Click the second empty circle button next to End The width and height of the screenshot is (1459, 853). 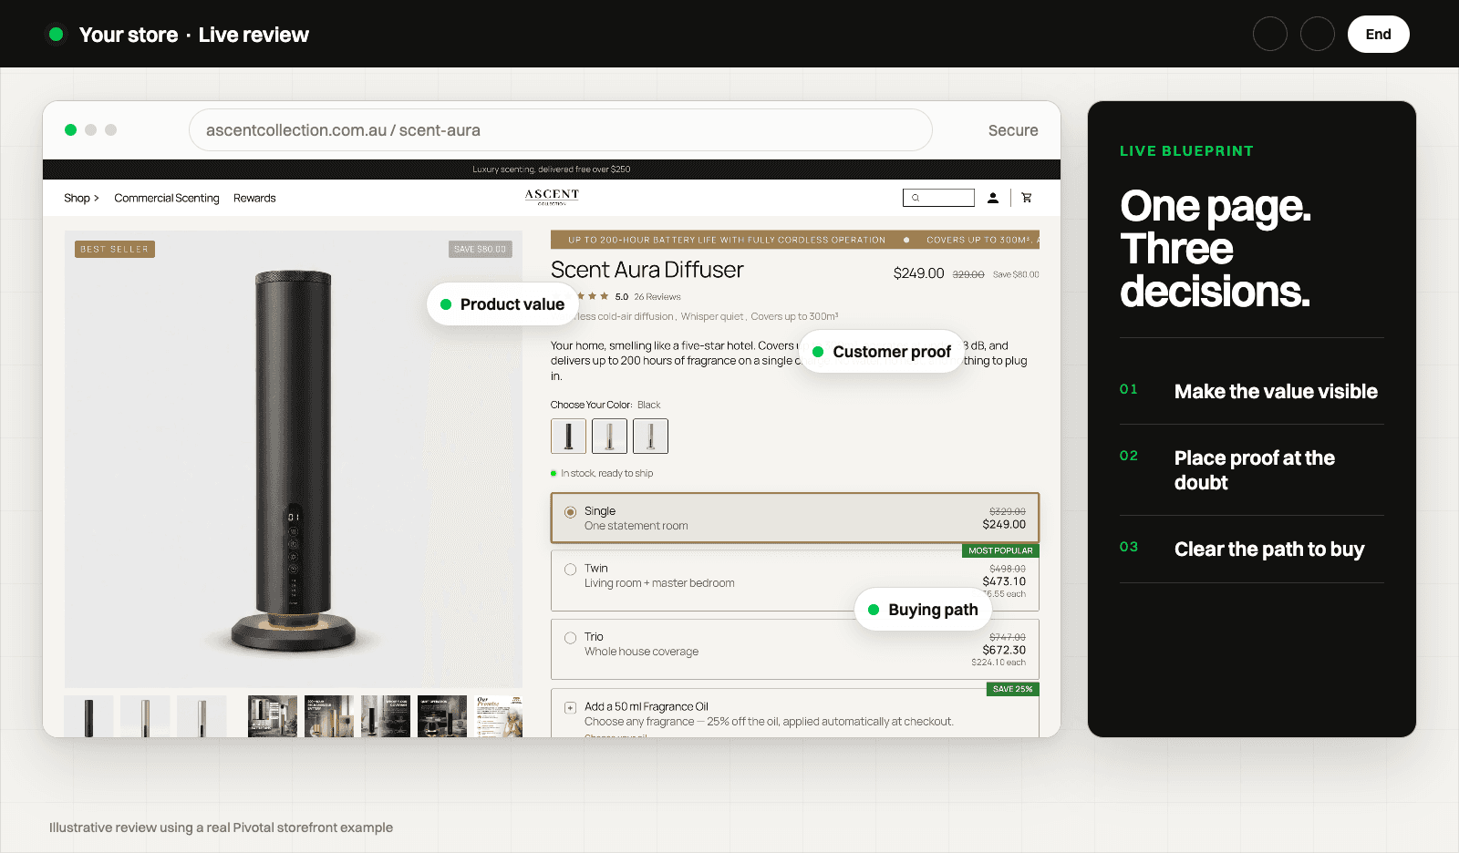pos(1317,34)
